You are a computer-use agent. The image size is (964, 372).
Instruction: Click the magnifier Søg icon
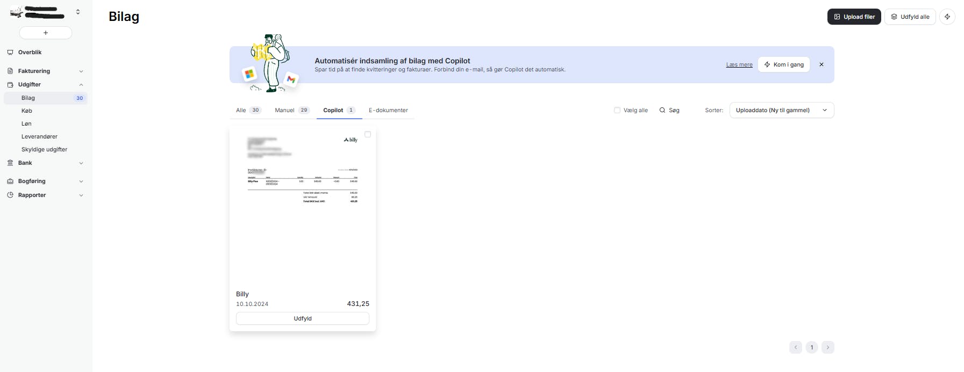662,110
